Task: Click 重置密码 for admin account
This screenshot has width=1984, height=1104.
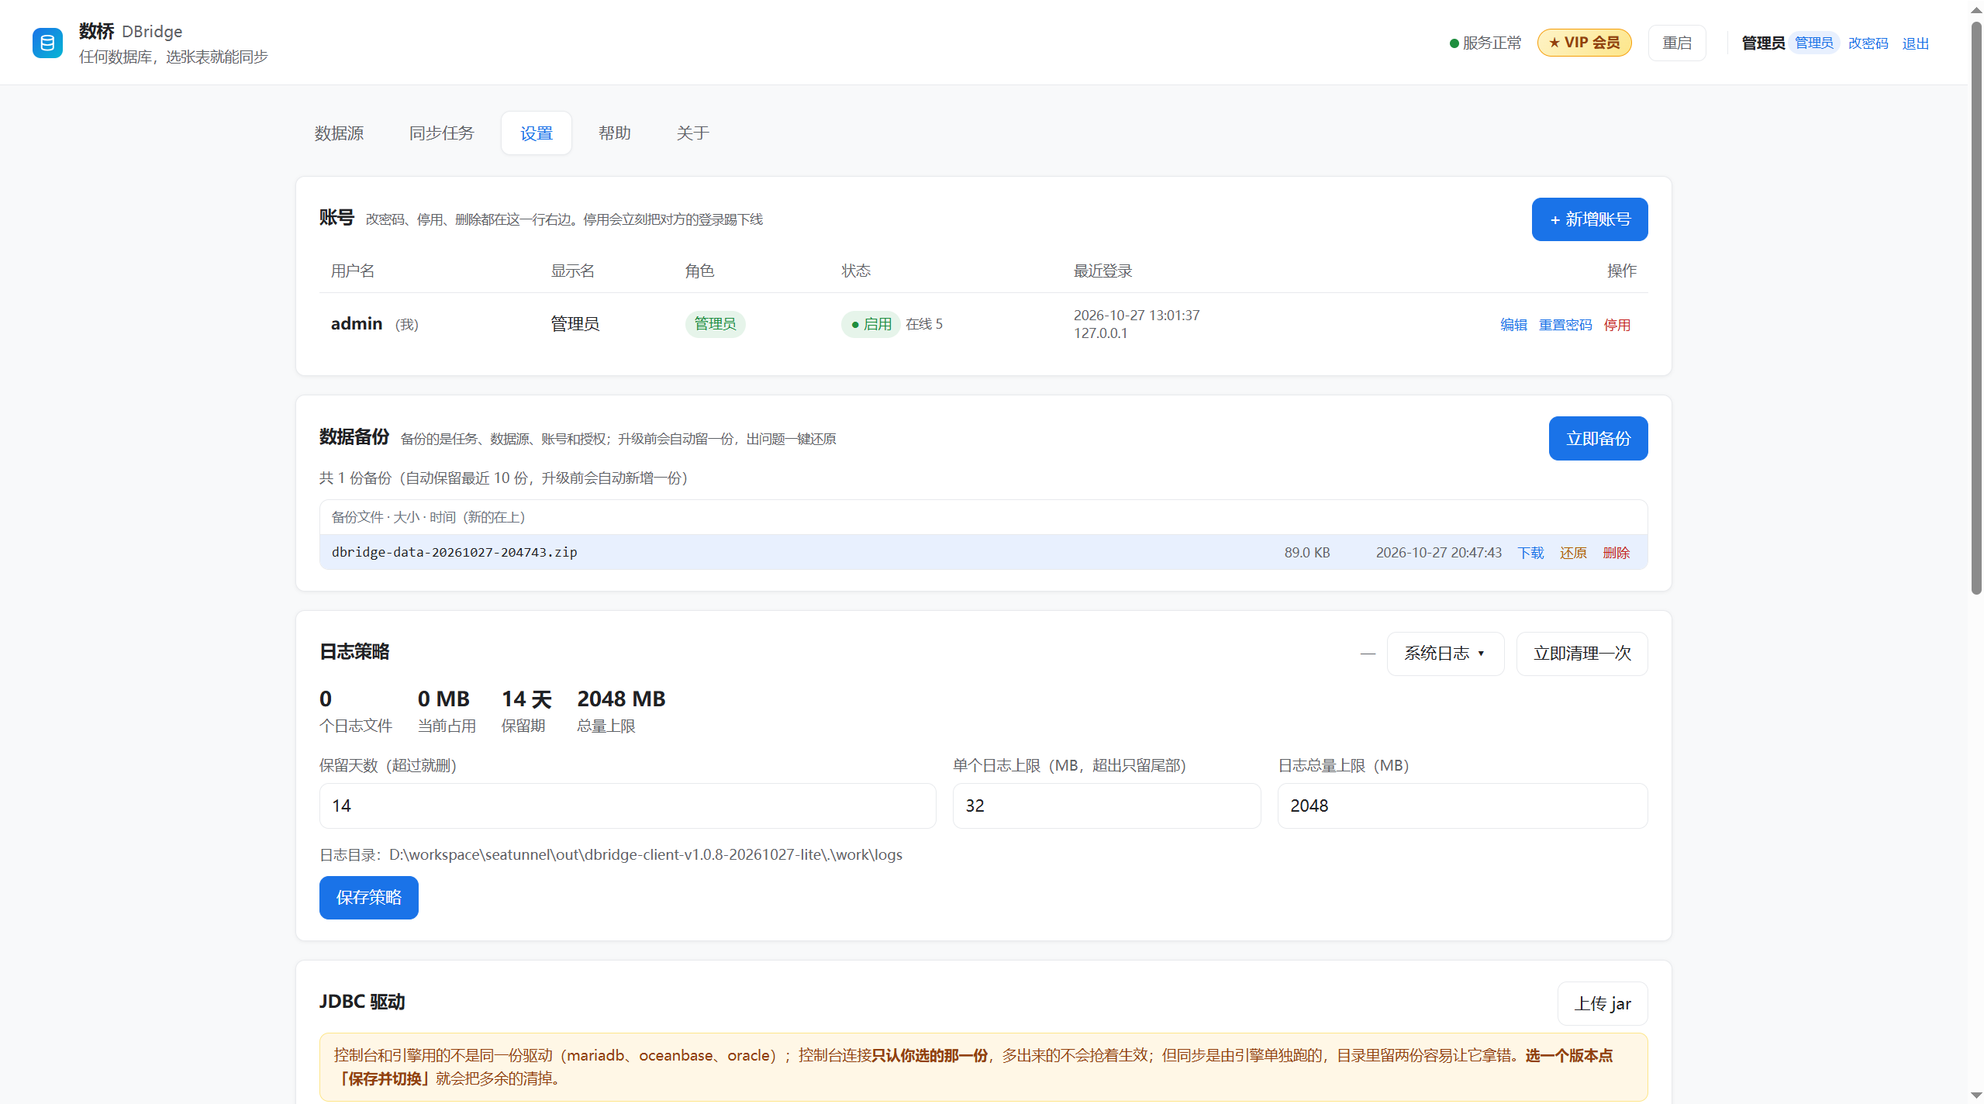Action: coord(1565,325)
